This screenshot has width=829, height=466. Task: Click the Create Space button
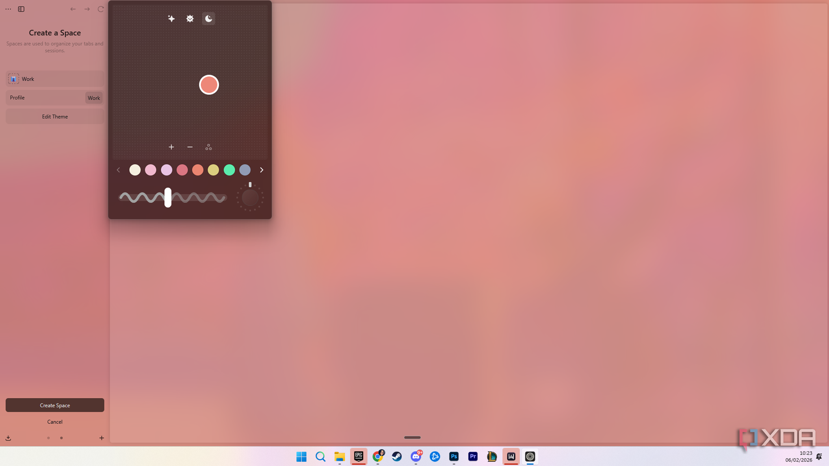(x=55, y=405)
